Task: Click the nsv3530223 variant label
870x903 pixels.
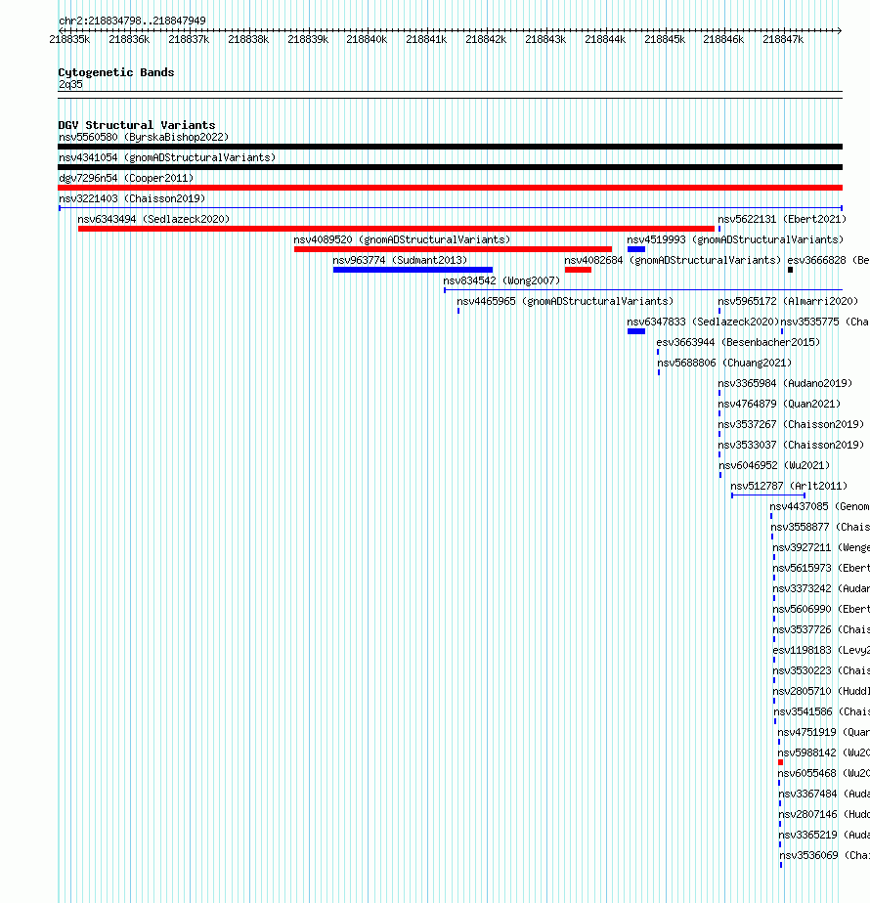Action: 821,671
